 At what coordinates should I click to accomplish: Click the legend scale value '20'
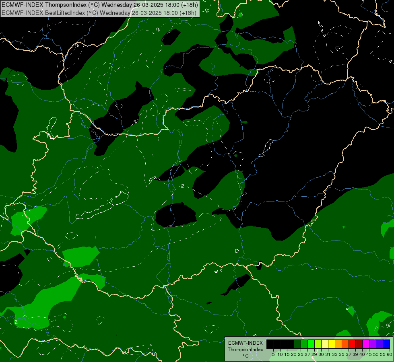(x=294, y=354)
